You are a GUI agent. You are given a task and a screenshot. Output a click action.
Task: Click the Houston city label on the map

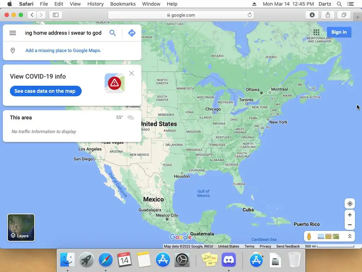pos(182,176)
